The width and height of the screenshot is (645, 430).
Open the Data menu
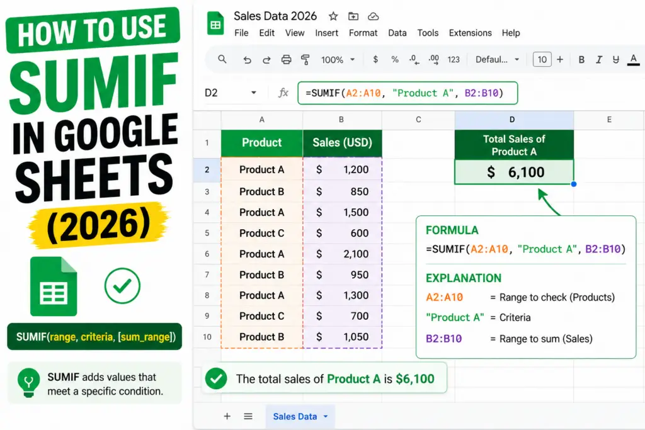pyautogui.click(x=397, y=33)
